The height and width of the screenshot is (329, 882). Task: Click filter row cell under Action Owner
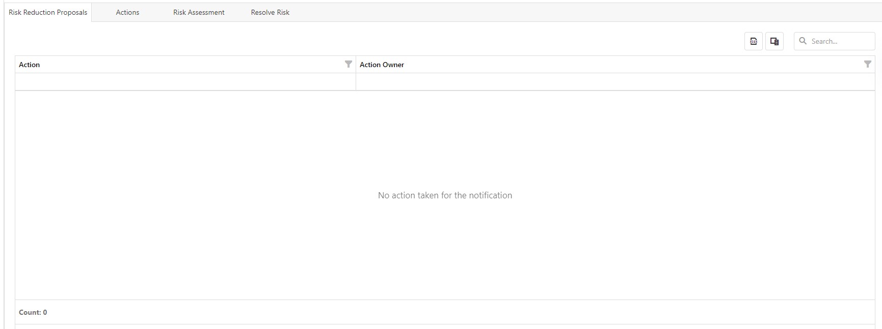pos(615,82)
